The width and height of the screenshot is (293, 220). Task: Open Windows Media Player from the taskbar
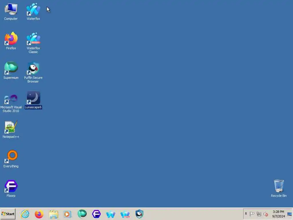(x=68, y=214)
